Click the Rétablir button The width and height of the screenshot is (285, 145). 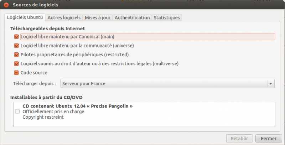239,138
